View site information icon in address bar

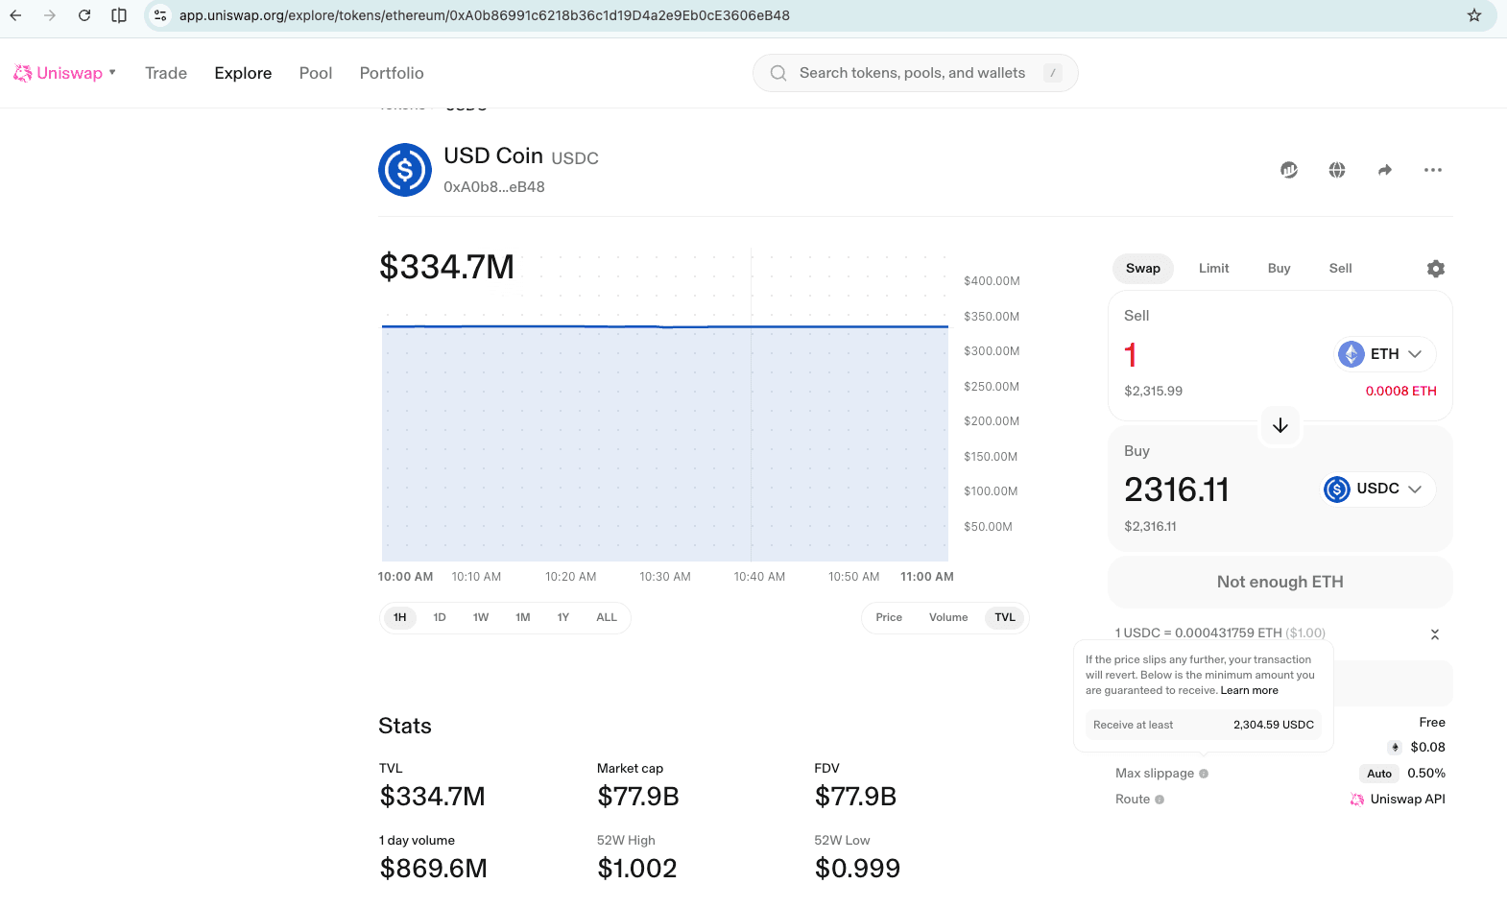tap(160, 15)
